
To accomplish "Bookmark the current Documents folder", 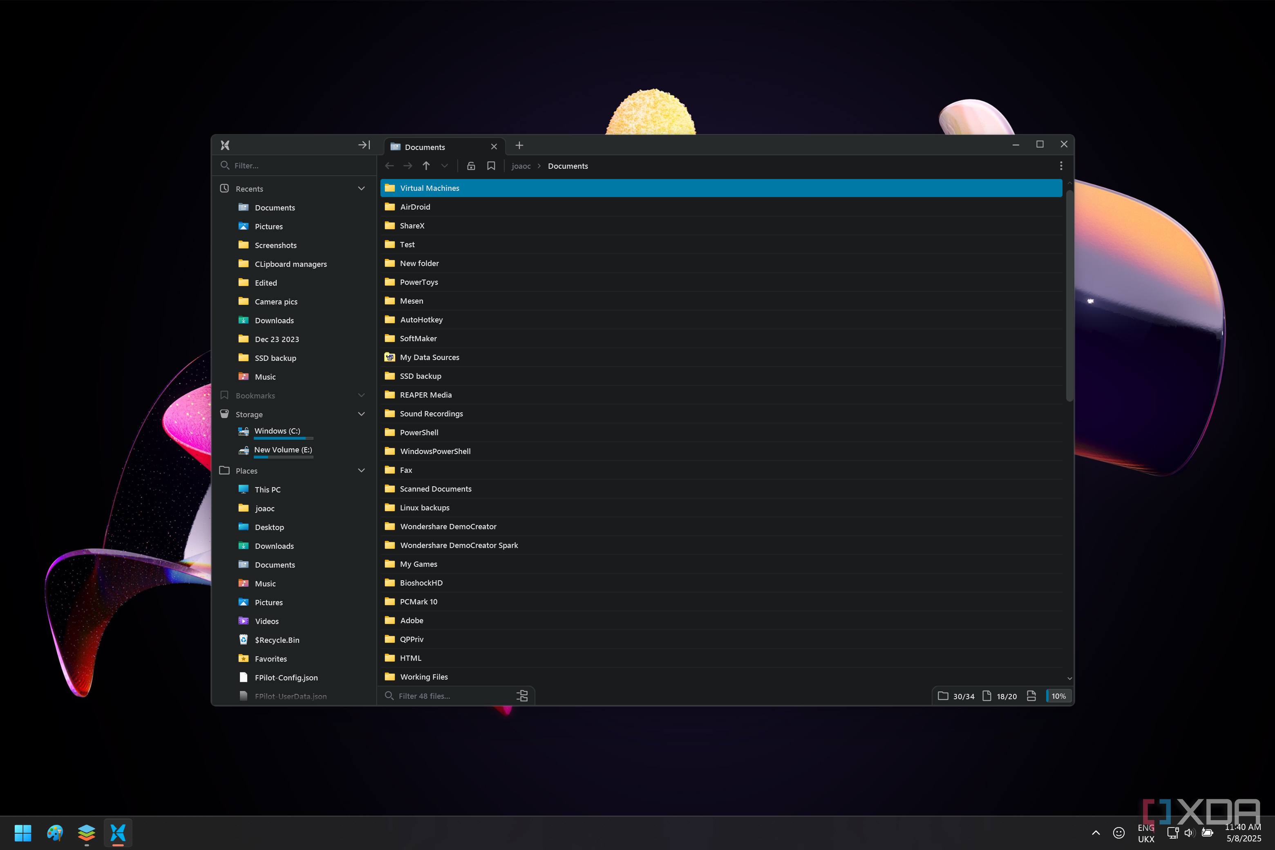I will (x=491, y=166).
